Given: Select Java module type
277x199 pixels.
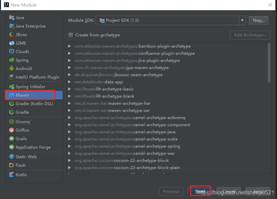Looking at the screenshot, I should click(x=34, y=18).
